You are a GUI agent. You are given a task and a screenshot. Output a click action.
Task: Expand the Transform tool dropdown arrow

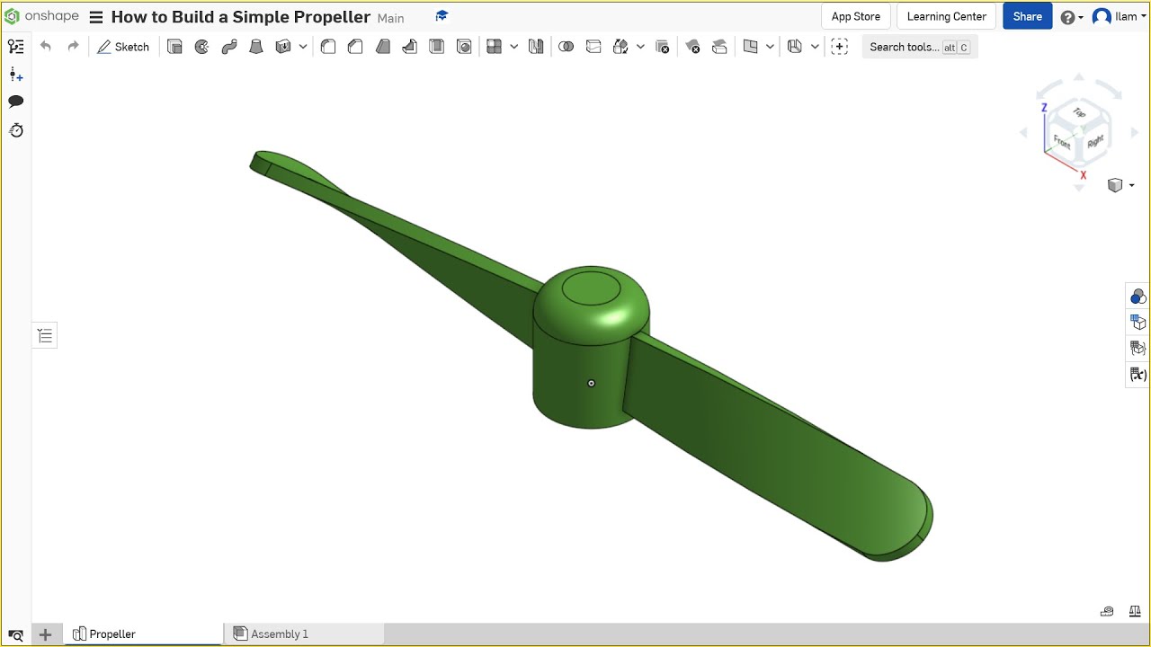click(x=641, y=47)
